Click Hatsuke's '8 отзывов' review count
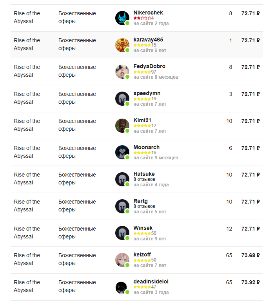The height and width of the screenshot is (303, 274). point(144,179)
